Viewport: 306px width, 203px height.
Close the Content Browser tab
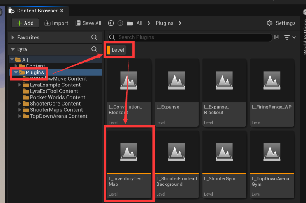[62, 11]
